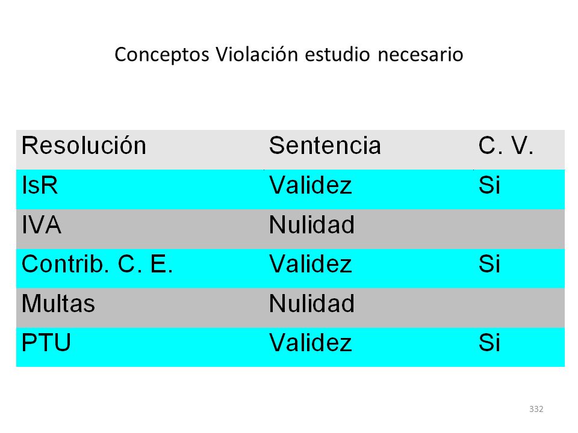
Task: Click Nulidad in the Multas row
Action: [x=312, y=303]
